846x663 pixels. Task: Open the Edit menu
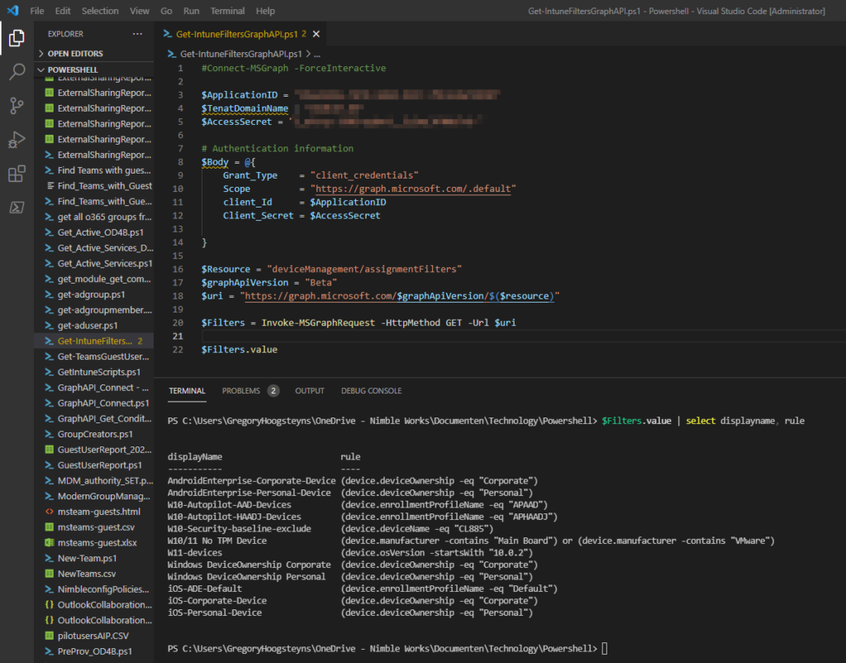[x=63, y=11]
